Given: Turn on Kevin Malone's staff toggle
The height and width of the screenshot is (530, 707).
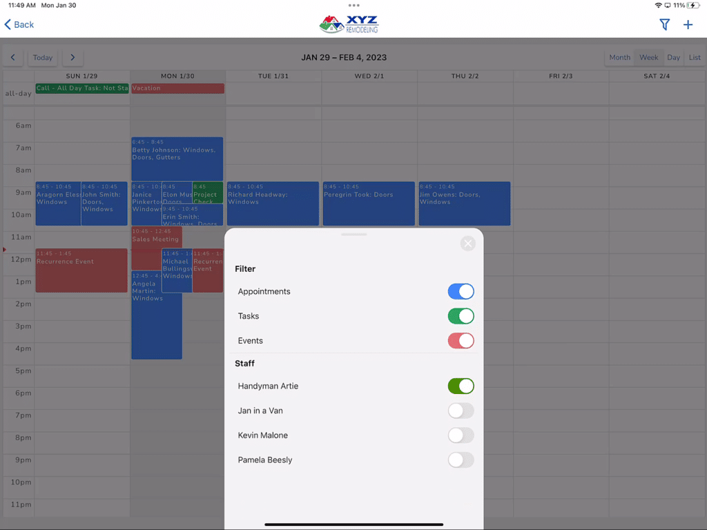Looking at the screenshot, I should (x=461, y=435).
